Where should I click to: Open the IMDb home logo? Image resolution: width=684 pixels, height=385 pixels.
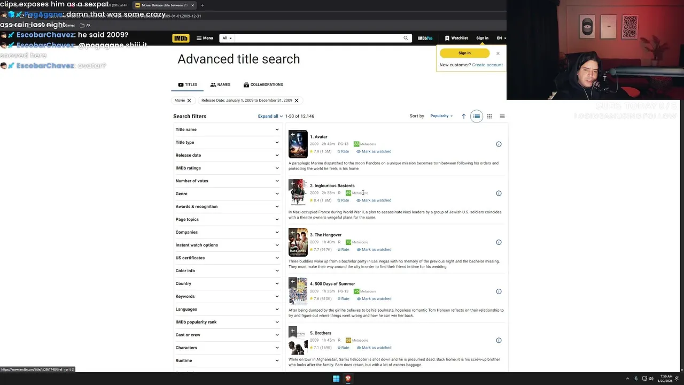tap(181, 38)
